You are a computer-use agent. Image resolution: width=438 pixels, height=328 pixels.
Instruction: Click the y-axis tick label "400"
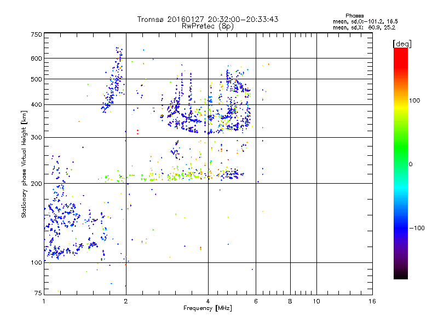(x=36, y=105)
